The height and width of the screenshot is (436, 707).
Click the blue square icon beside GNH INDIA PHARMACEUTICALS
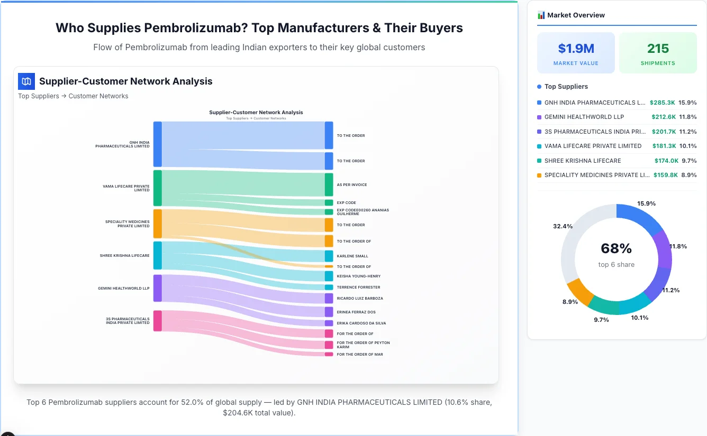539,103
